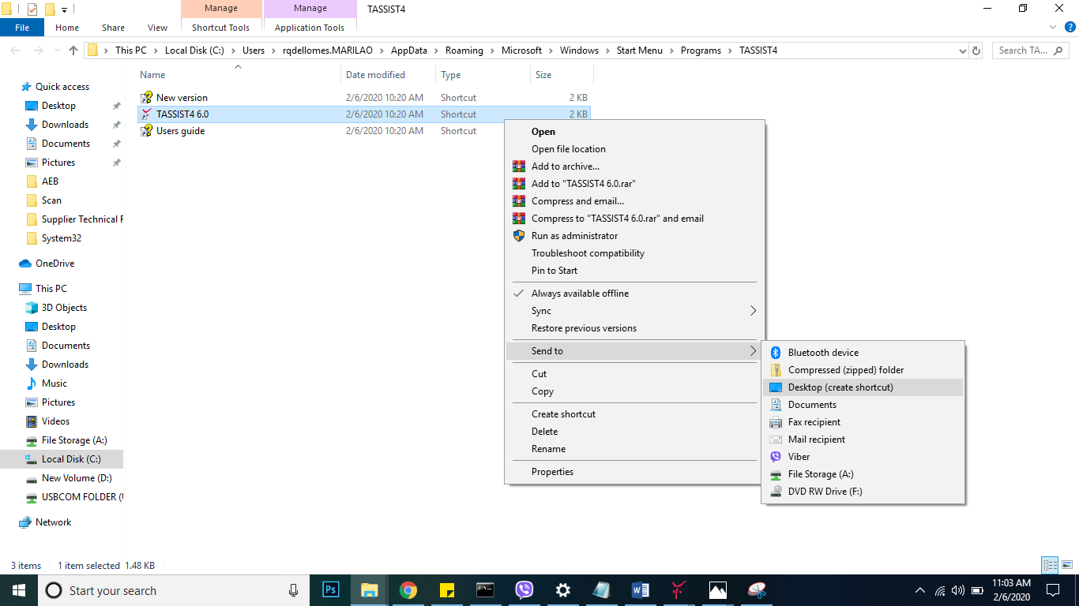Image resolution: width=1079 pixels, height=606 pixels.
Task: Open the Shortcut Tools tab
Action: point(220,28)
